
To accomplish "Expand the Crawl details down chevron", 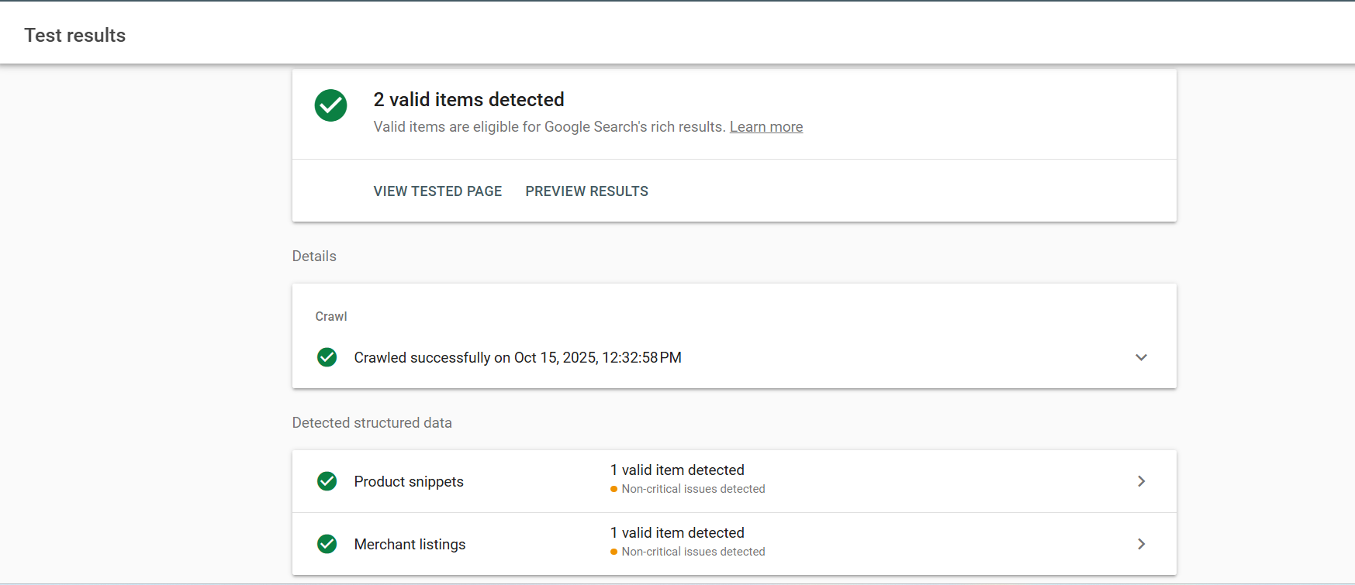I will [1141, 357].
